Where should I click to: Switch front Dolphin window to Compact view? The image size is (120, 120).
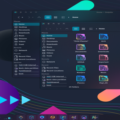83,29
